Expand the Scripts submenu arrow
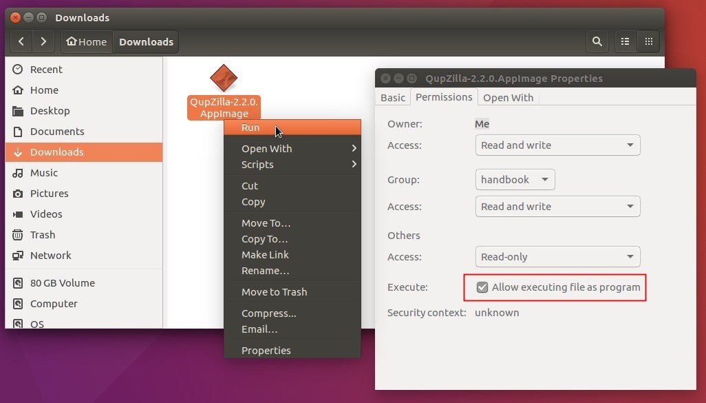 pyautogui.click(x=354, y=164)
